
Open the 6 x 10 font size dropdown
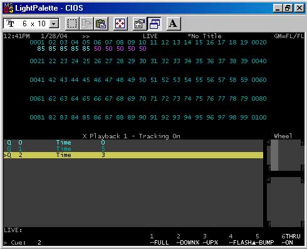[54, 24]
